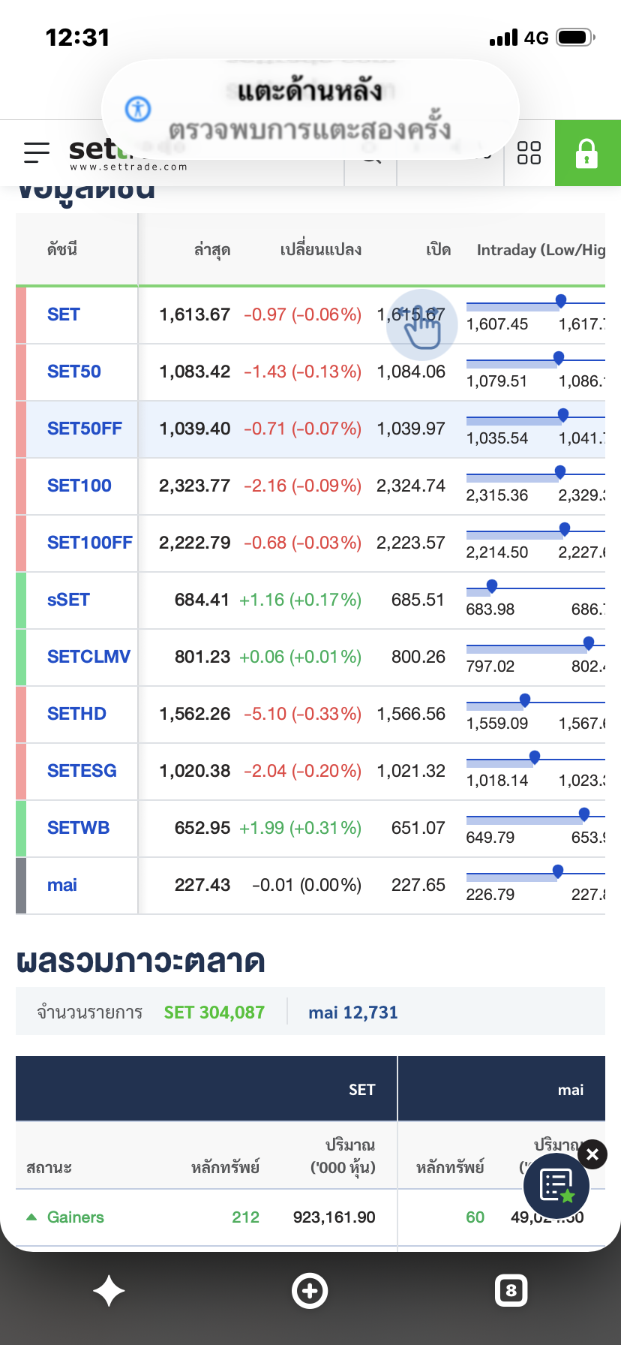Open the hamburger menu icon
The image size is (621, 1345).
(x=36, y=152)
